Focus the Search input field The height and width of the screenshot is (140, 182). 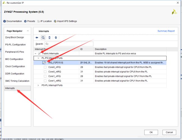coord(69,44)
